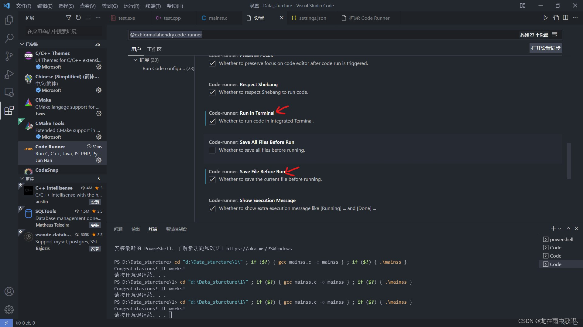Select 工作区 settings scope tab
The image size is (583, 327).
click(x=154, y=49)
